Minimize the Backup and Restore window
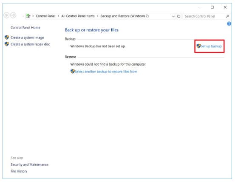 (x=199, y=7)
